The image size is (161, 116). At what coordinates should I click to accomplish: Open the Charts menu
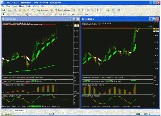[x=22, y=6]
